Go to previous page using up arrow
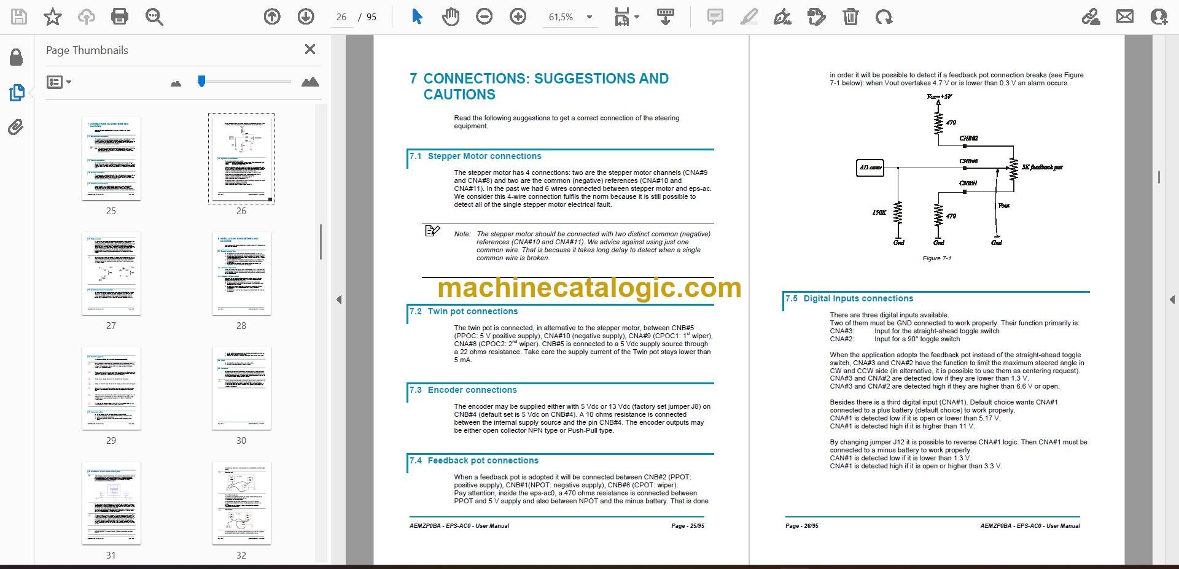 point(272,17)
